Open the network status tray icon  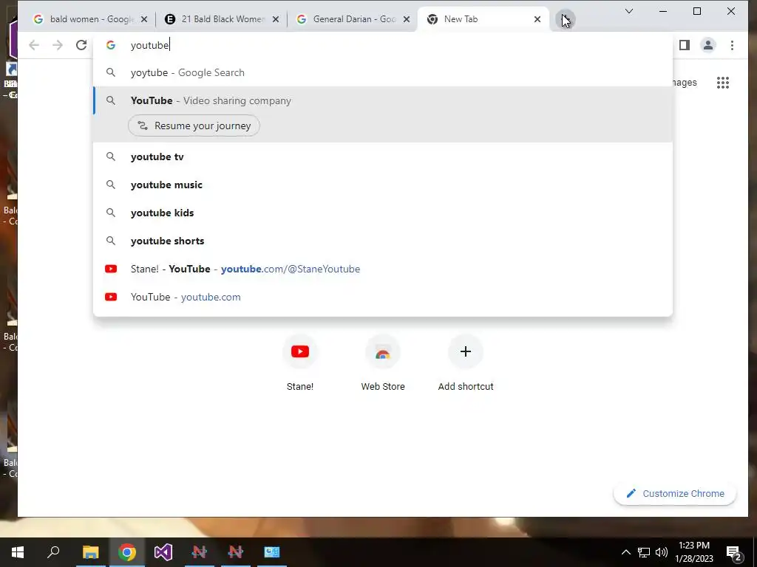644,552
